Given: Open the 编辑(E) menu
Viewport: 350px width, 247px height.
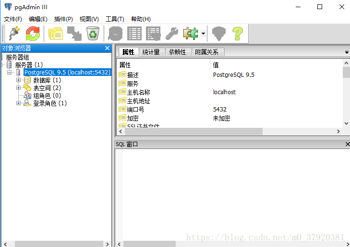Looking at the screenshot, I should pos(38,19).
